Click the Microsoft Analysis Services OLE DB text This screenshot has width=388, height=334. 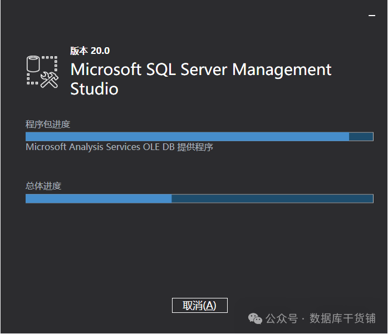click(x=100, y=147)
